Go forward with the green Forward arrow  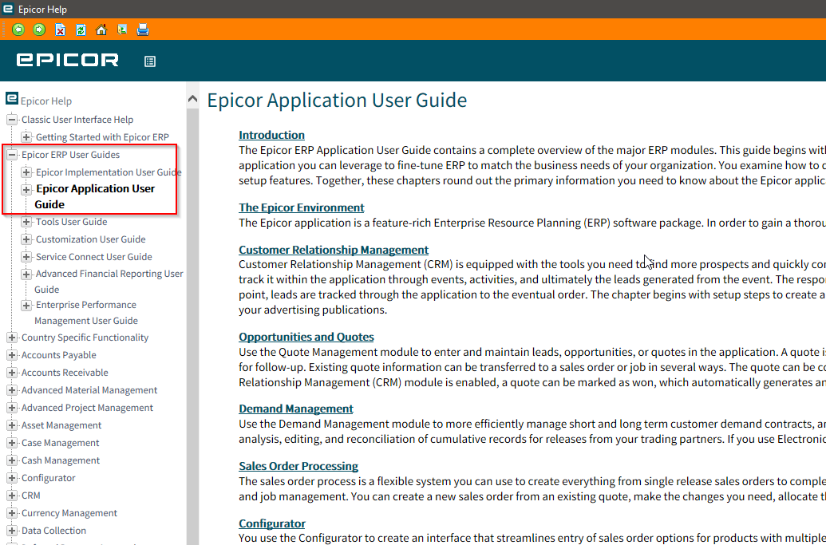click(39, 30)
